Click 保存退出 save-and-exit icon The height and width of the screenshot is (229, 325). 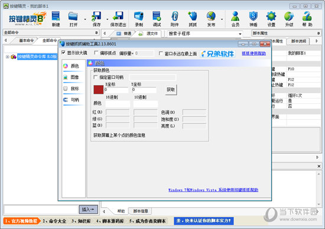(x=118, y=19)
